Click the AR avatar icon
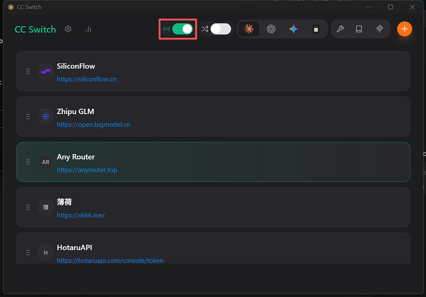The width and height of the screenshot is (426, 297). [46, 162]
